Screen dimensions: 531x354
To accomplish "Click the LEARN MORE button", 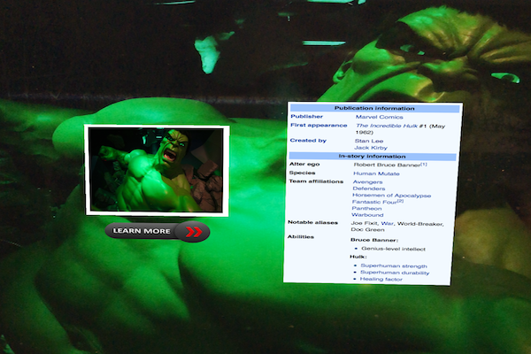I will pyautogui.click(x=158, y=231).
